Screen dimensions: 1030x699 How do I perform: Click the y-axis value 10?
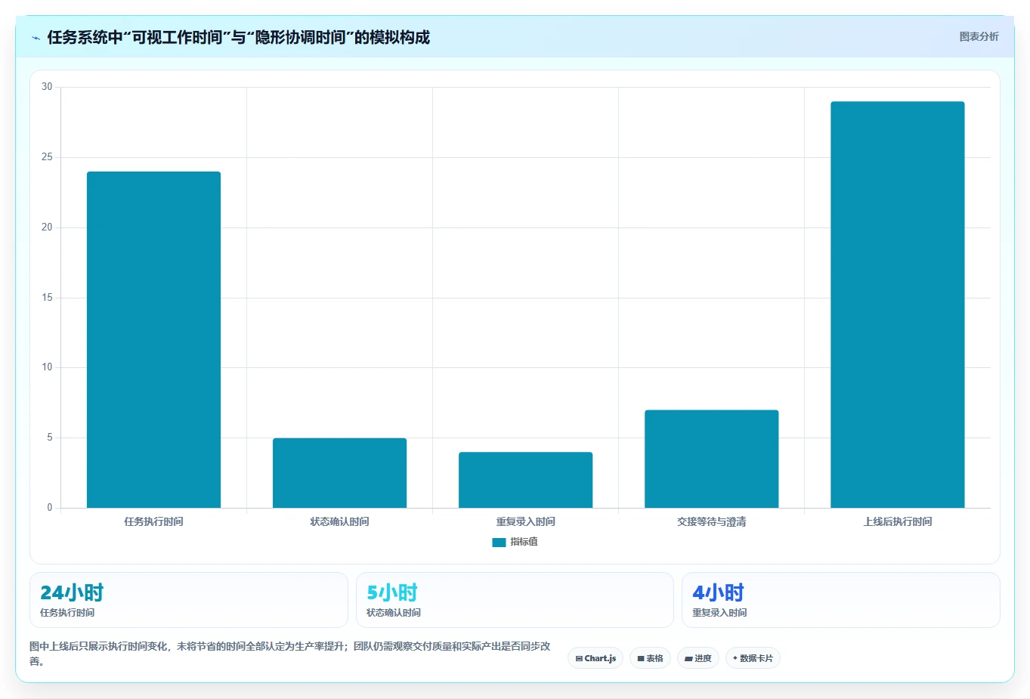[47, 367]
